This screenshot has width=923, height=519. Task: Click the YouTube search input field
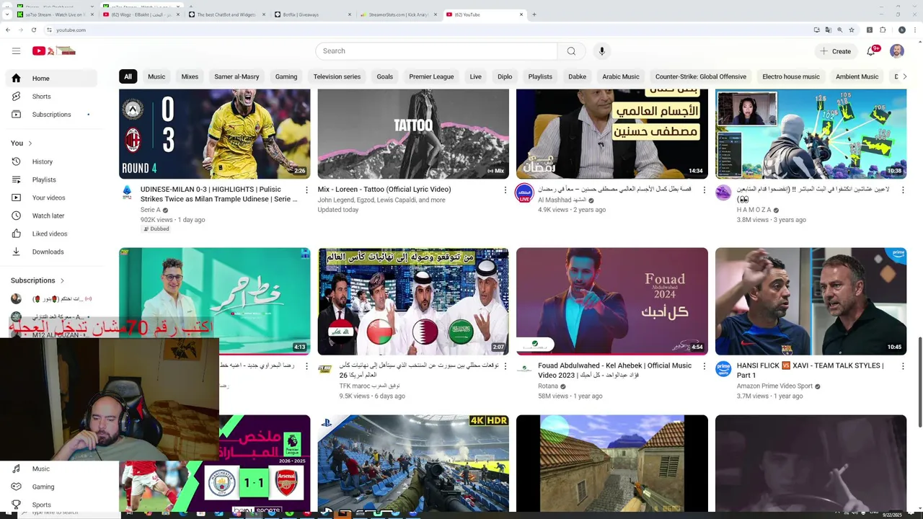click(436, 51)
